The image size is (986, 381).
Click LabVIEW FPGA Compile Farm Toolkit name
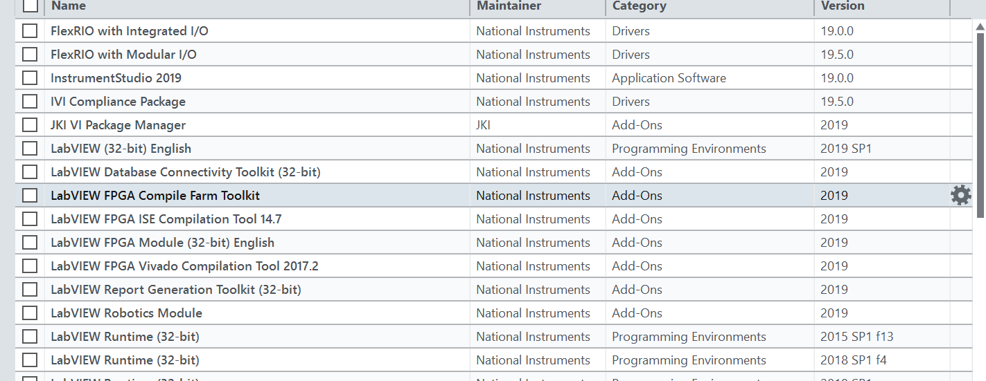155,196
